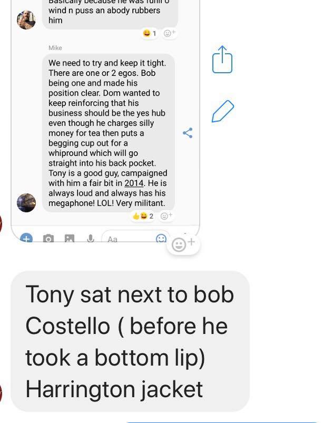Open the emoji smiley in the text field
The image size is (333, 423).
pyautogui.click(x=161, y=239)
